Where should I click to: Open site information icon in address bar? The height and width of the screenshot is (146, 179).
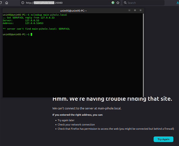click(x=23, y=3)
